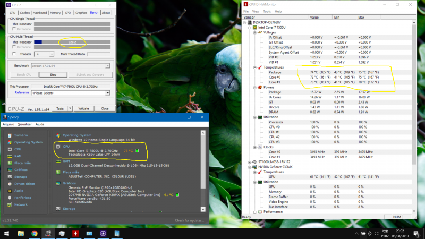Click the Intel Core i7 7500U icon in HWMonitor
This screenshot has height=239, width=425.
click(x=255, y=28)
